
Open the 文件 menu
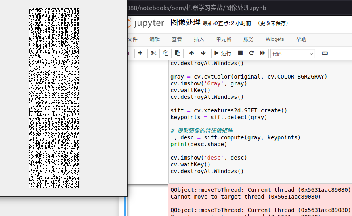point(132,39)
